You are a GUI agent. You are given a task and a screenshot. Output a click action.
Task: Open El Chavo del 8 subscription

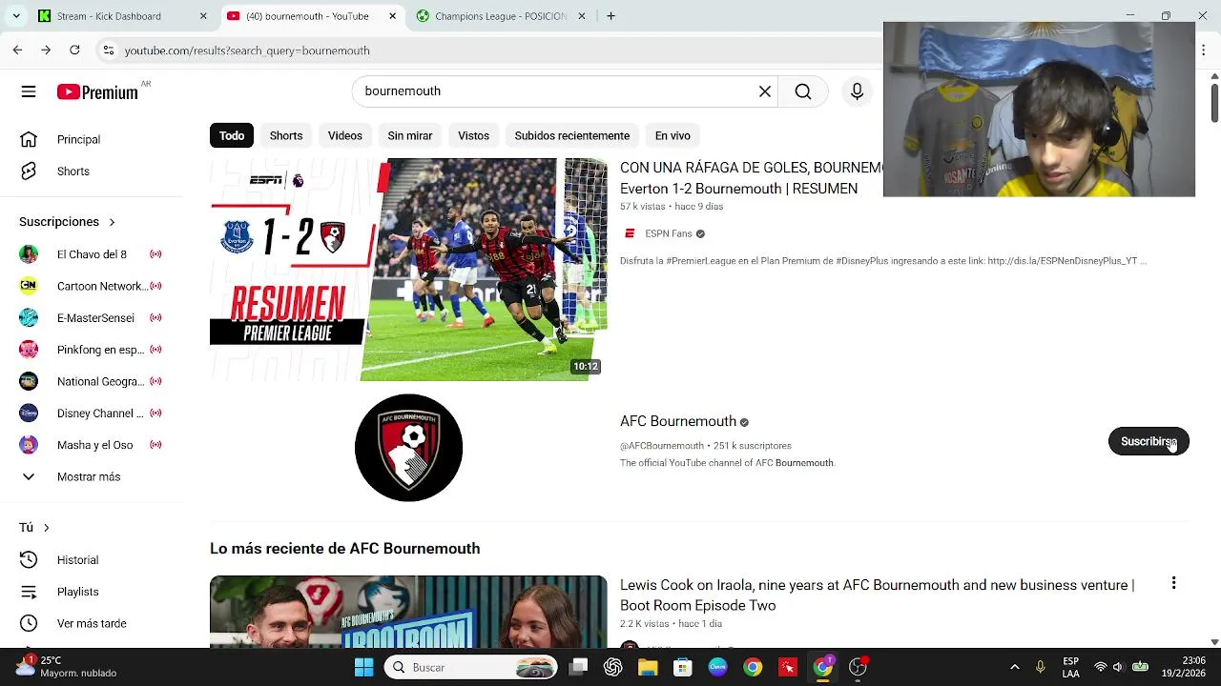91,254
